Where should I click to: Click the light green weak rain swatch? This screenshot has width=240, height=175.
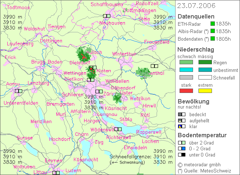coord(186,63)
